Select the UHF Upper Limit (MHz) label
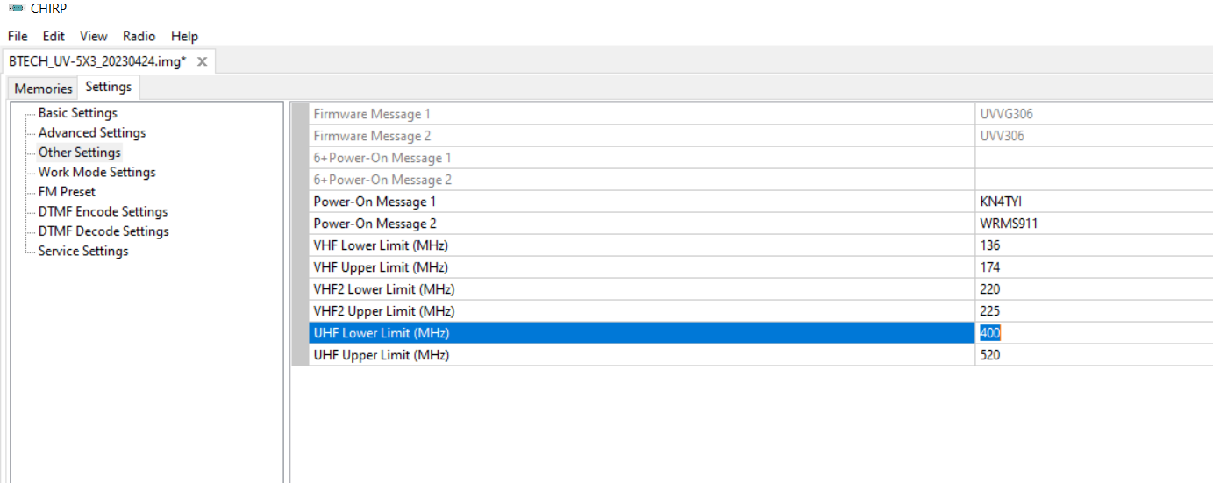The width and height of the screenshot is (1213, 483). 381,355
